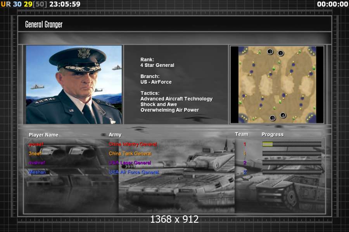Click the General Granger title text

pos(44,24)
